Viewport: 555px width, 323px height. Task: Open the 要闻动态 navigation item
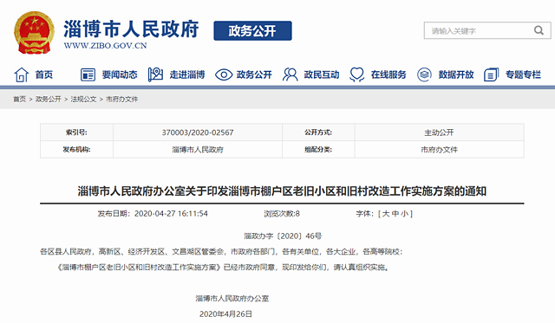point(120,74)
